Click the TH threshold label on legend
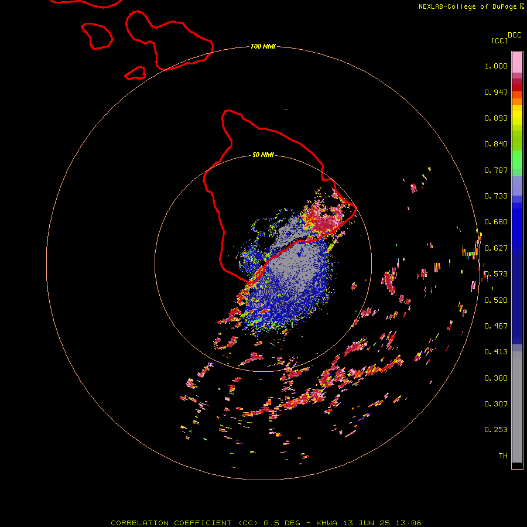This screenshot has height=527, width=527. [x=503, y=456]
